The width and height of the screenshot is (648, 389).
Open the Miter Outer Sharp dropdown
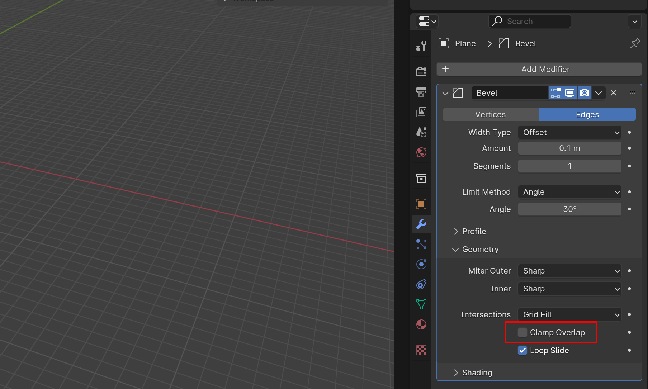(x=569, y=271)
